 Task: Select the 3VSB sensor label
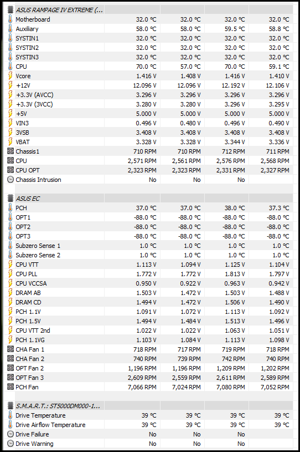[x=23, y=133]
